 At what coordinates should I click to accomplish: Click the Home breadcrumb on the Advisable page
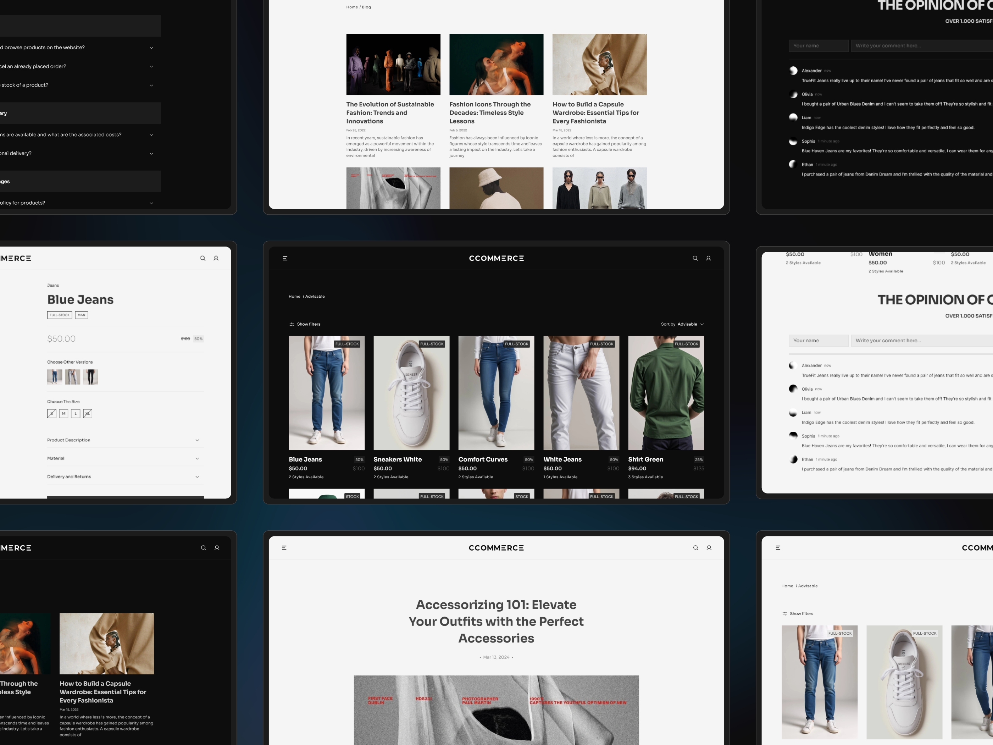pyautogui.click(x=294, y=296)
